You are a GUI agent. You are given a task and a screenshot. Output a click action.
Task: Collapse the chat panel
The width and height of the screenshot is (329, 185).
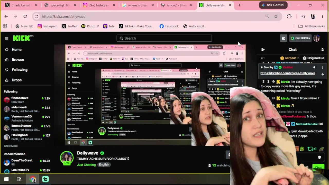tap(263, 50)
